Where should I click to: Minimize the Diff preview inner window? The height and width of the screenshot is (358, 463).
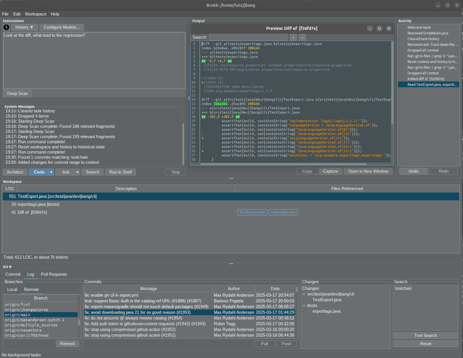(x=370, y=28)
